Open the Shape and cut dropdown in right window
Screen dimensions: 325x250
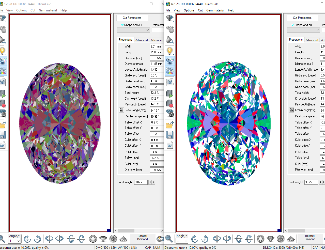(x=303, y=30)
